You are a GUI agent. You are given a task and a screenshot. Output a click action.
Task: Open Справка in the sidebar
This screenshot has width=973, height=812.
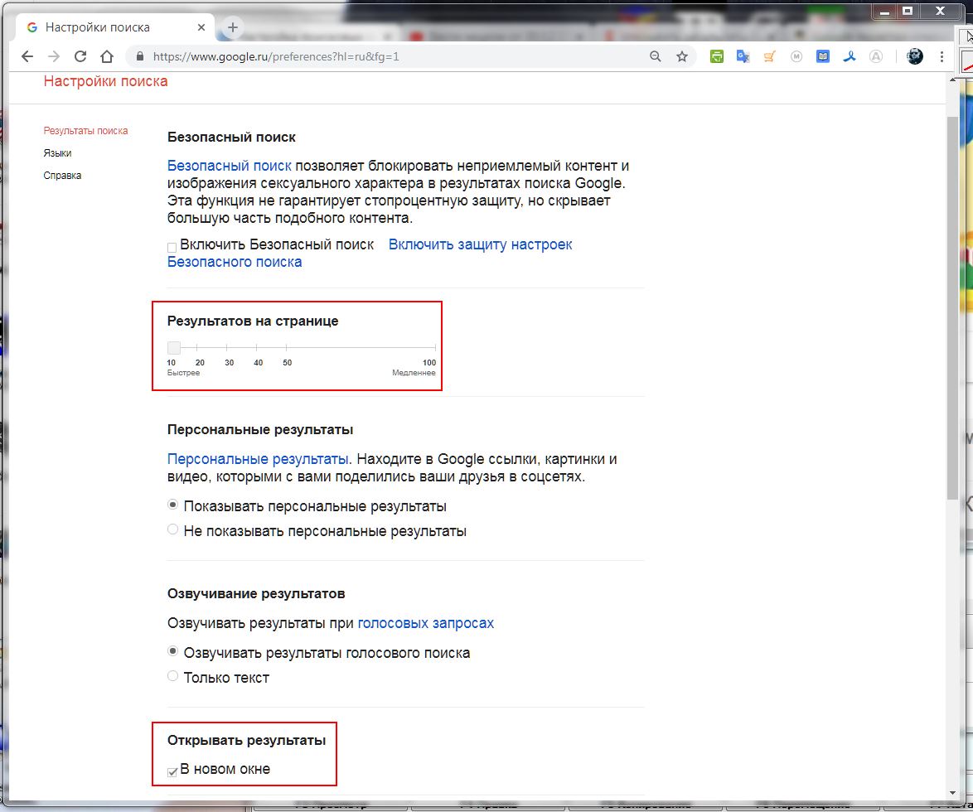(62, 176)
